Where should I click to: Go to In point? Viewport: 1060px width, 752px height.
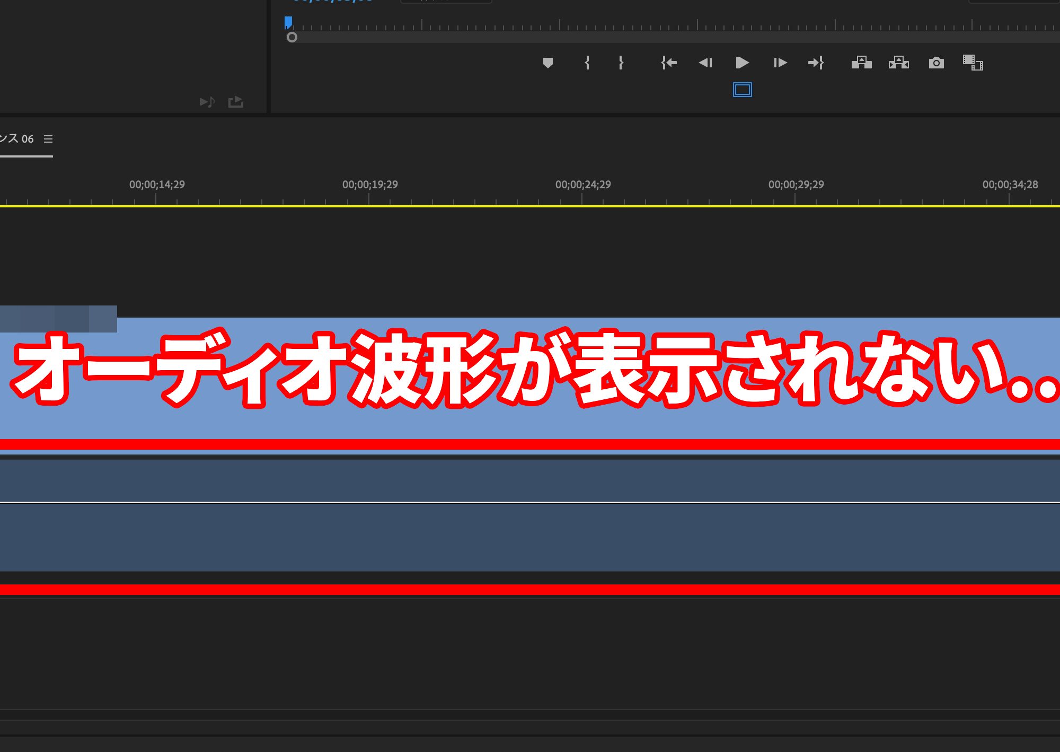click(x=669, y=63)
